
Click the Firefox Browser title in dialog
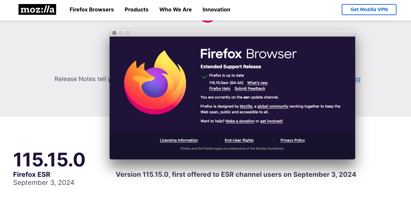[x=249, y=54]
